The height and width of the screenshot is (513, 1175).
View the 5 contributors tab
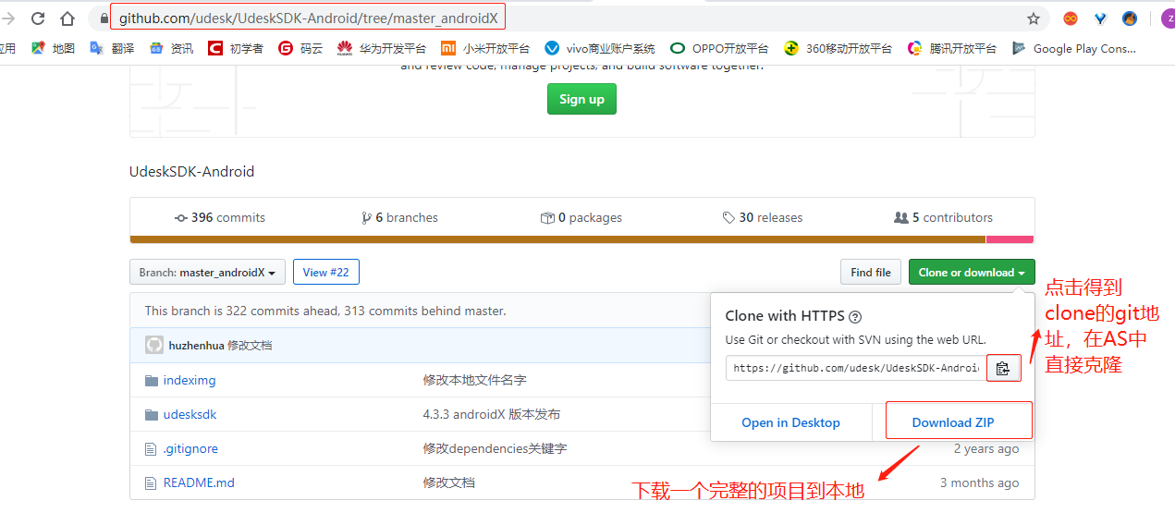tap(943, 217)
